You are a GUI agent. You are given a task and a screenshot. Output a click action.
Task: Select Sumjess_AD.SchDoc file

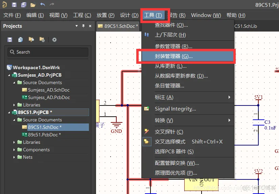pyautogui.click(x=49, y=90)
